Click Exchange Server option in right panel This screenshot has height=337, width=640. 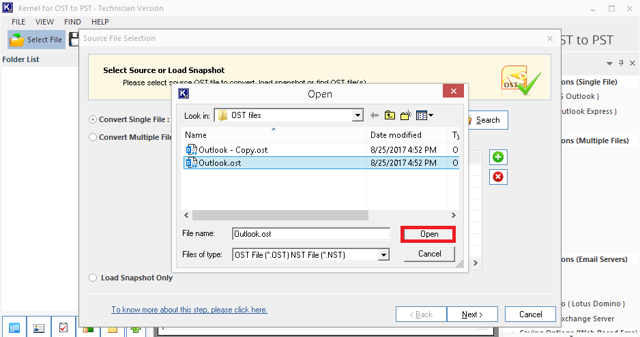[x=587, y=319]
